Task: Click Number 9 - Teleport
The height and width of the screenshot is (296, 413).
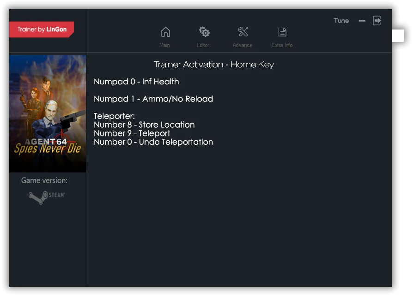Action: [132, 133]
